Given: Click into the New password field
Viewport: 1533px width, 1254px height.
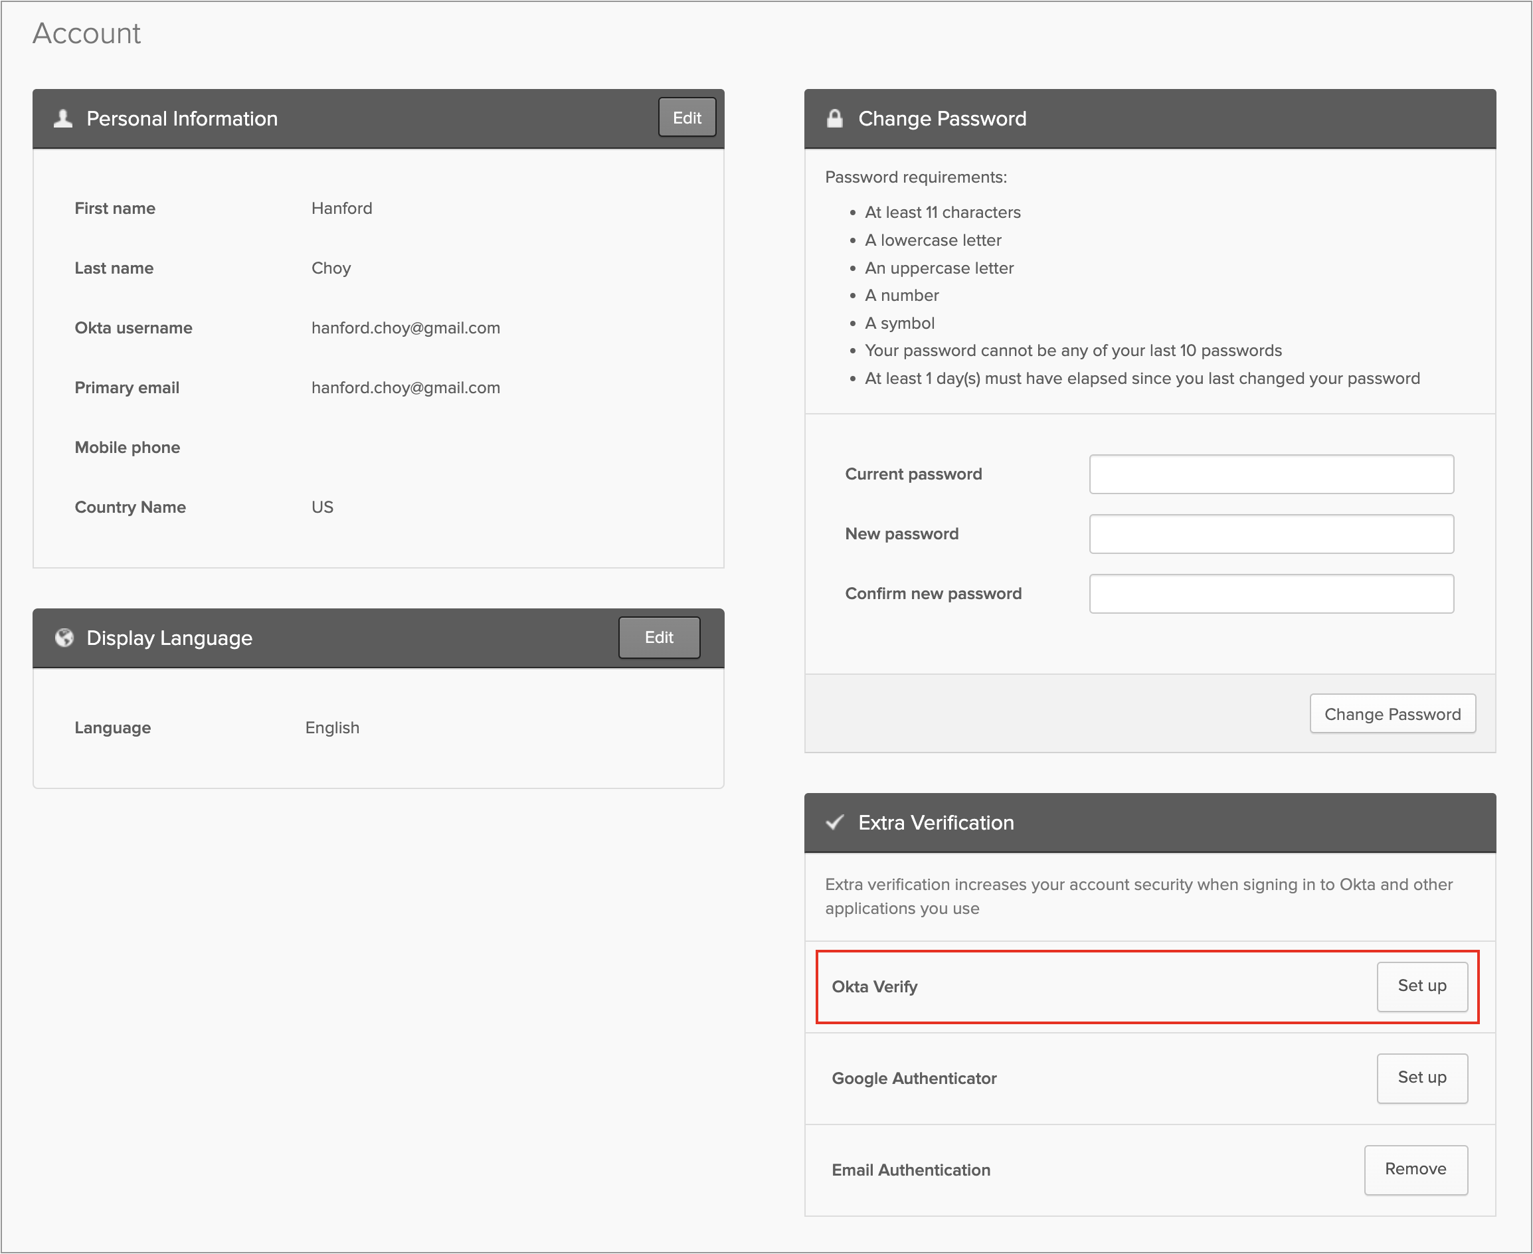Looking at the screenshot, I should pyautogui.click(x=1271, y=534).
